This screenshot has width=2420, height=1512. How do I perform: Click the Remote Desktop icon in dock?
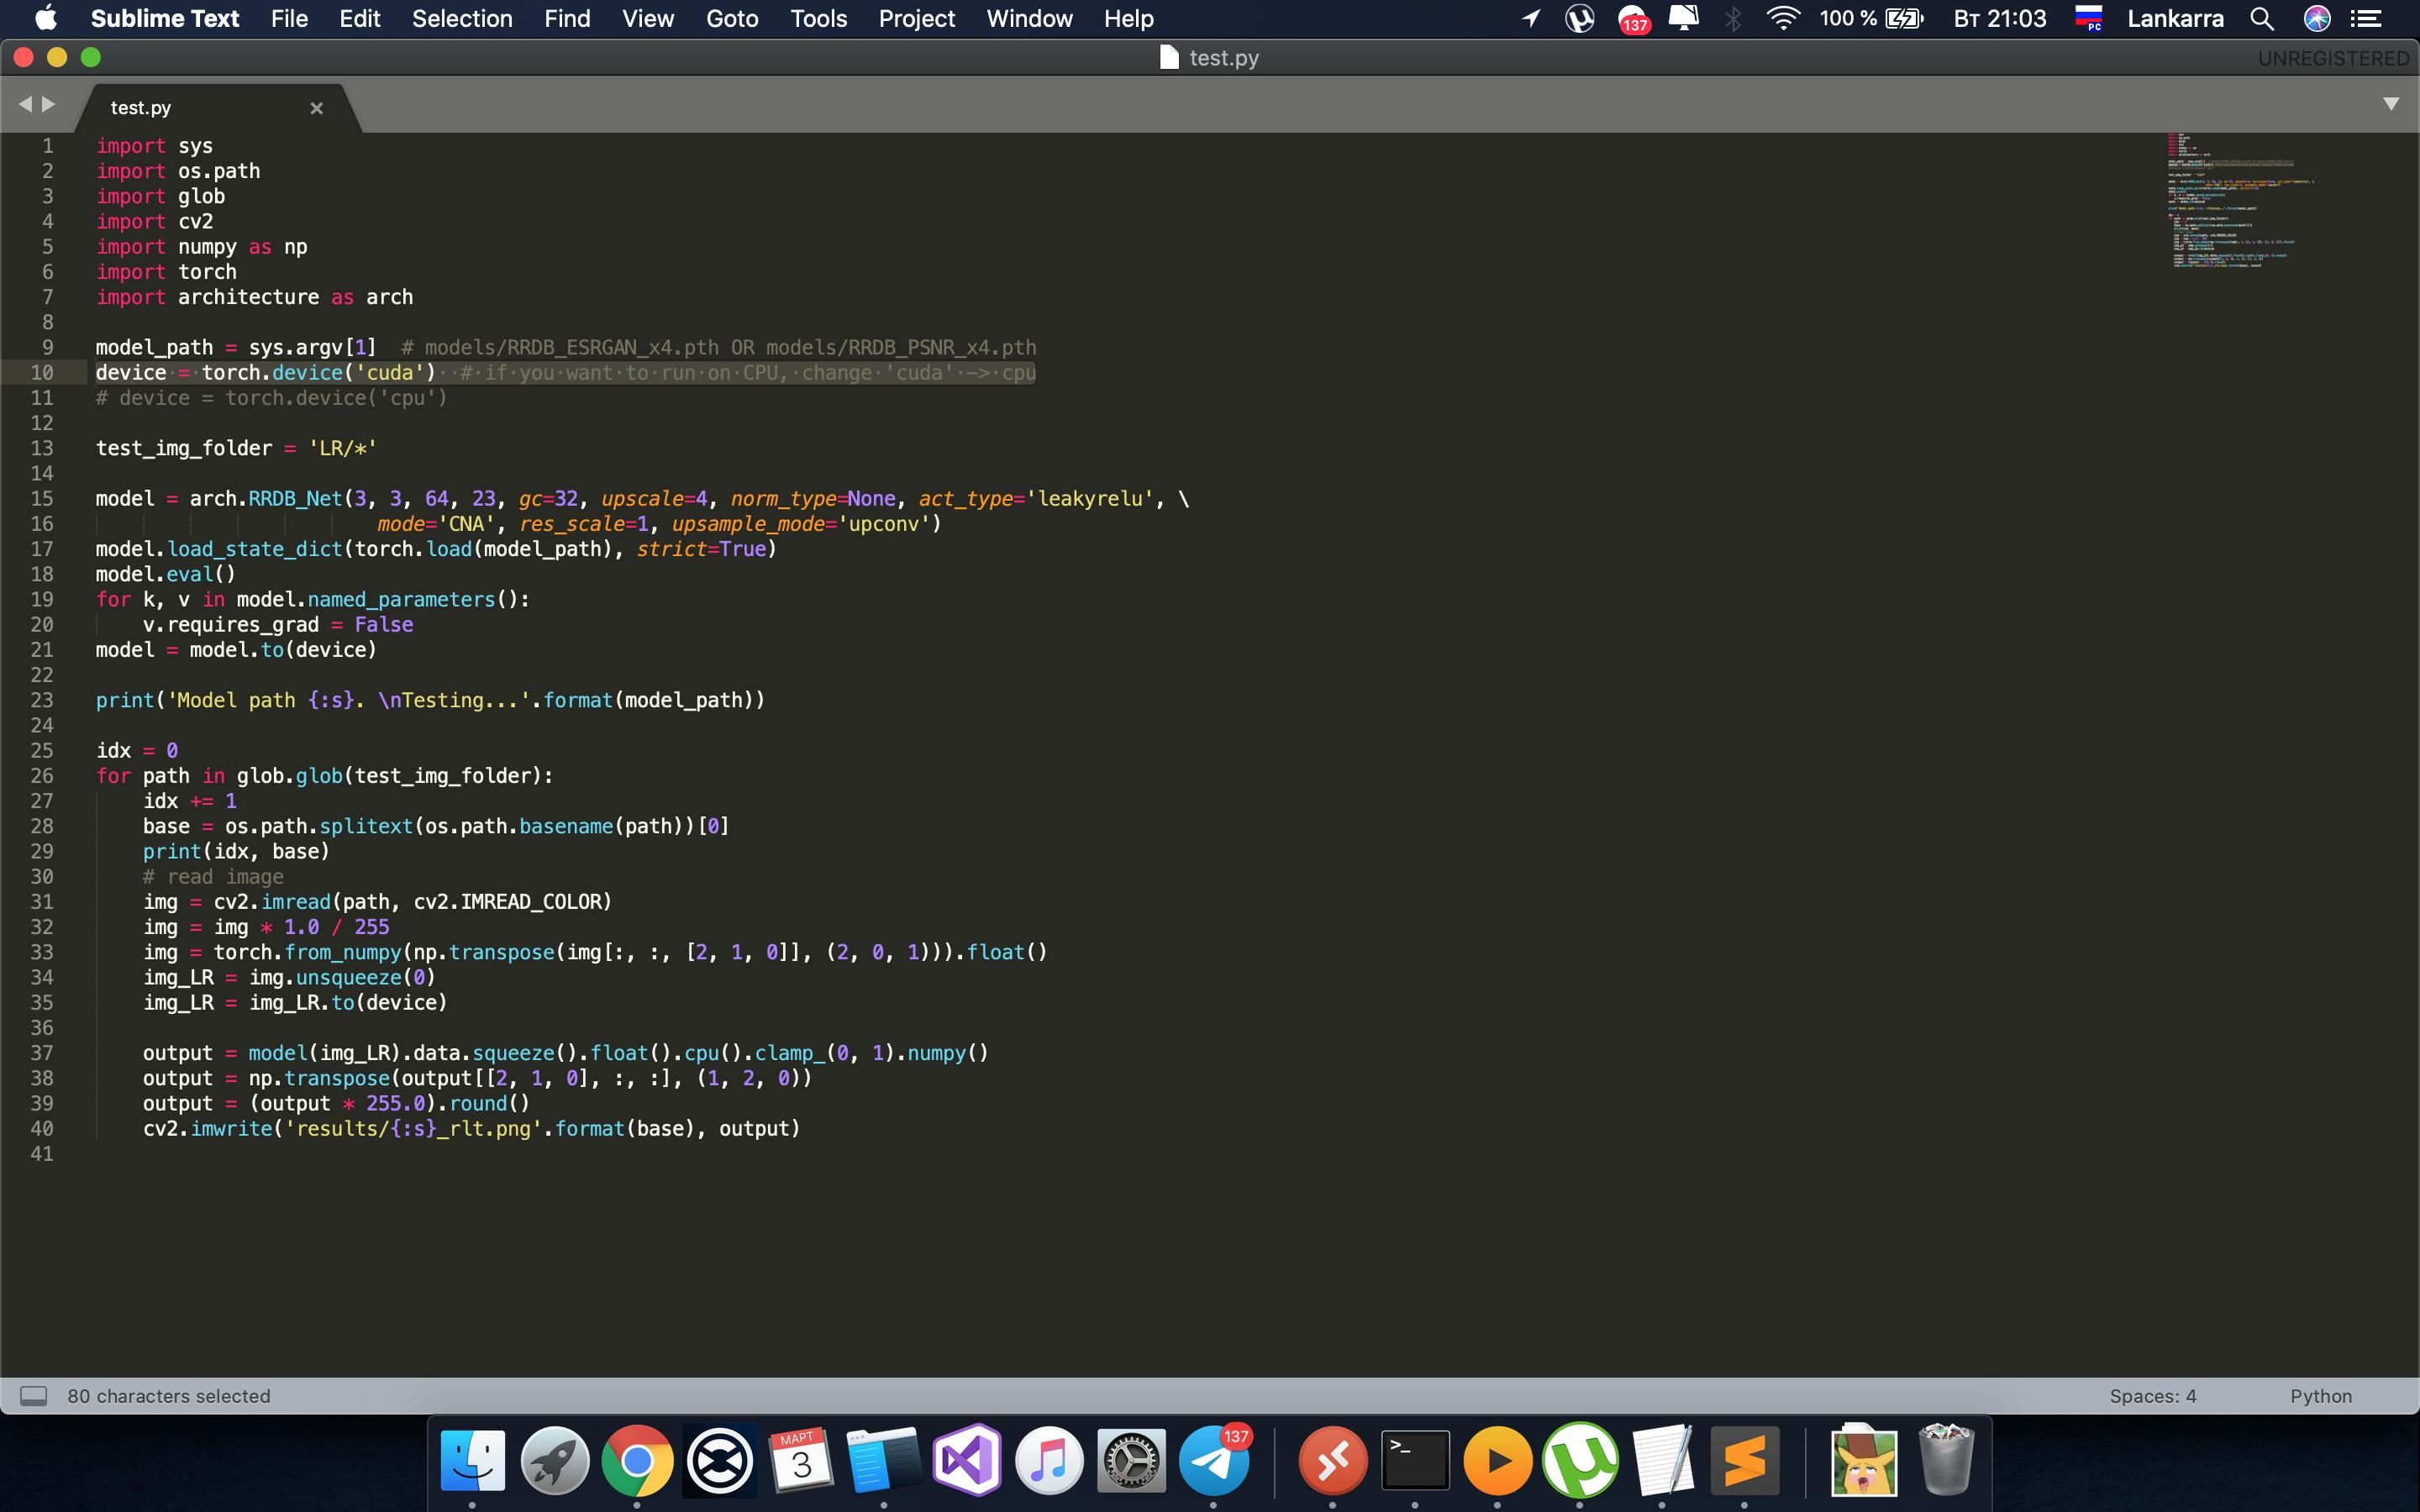tap(1331, 1462)
